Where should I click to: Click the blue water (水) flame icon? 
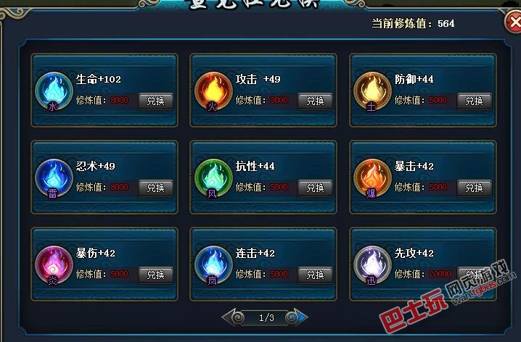54,91
